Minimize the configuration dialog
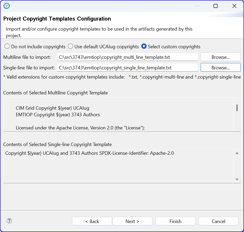 tap(197, 6)
